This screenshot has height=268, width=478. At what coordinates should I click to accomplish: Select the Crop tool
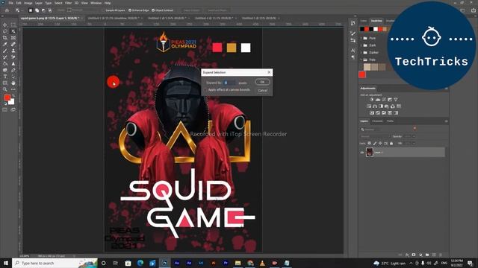5,38
